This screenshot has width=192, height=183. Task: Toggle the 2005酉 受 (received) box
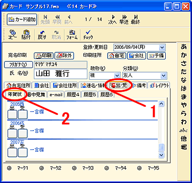point(23,114)
